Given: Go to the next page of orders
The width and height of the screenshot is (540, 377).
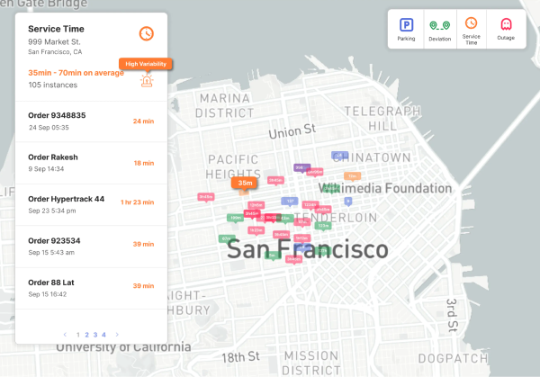Looking at the screenshot, I should (x=117, y=335).
